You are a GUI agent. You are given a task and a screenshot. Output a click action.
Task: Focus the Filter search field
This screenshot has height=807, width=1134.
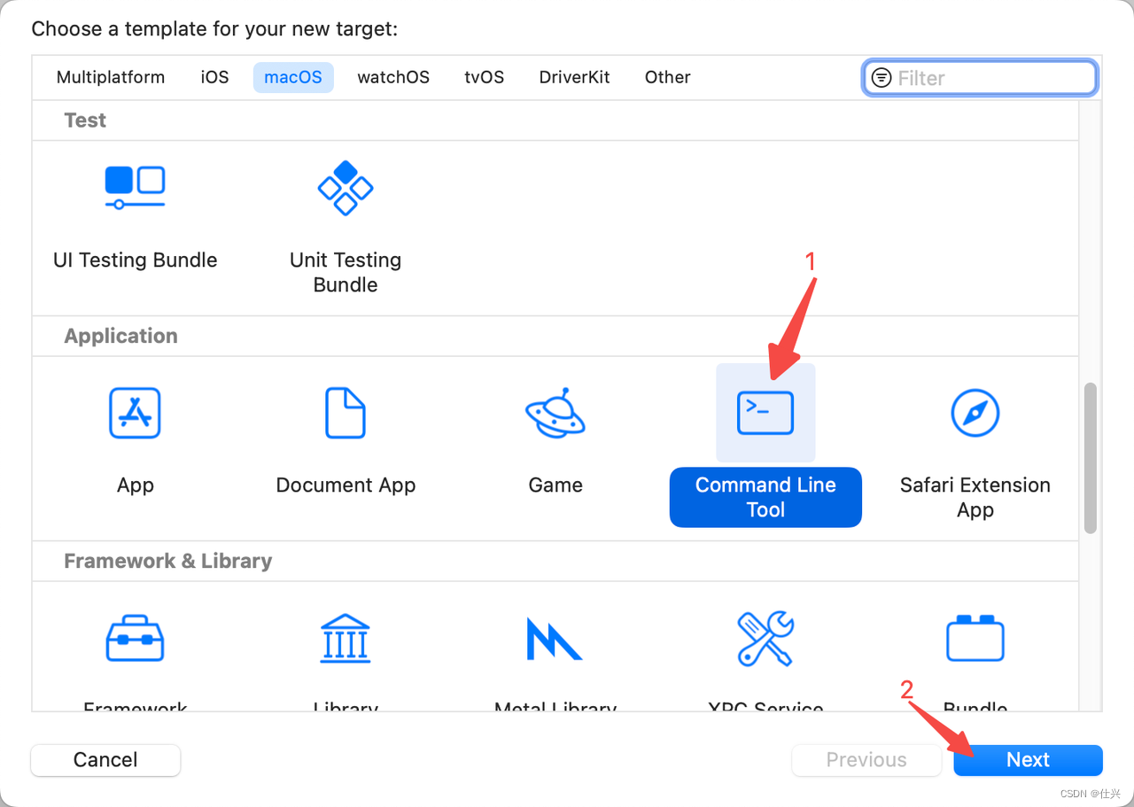click(x=980, y=78)
